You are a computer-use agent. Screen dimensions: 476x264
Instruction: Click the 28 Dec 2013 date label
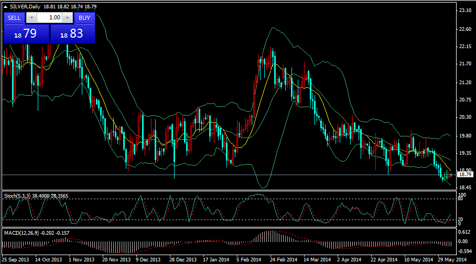point(183,259)
